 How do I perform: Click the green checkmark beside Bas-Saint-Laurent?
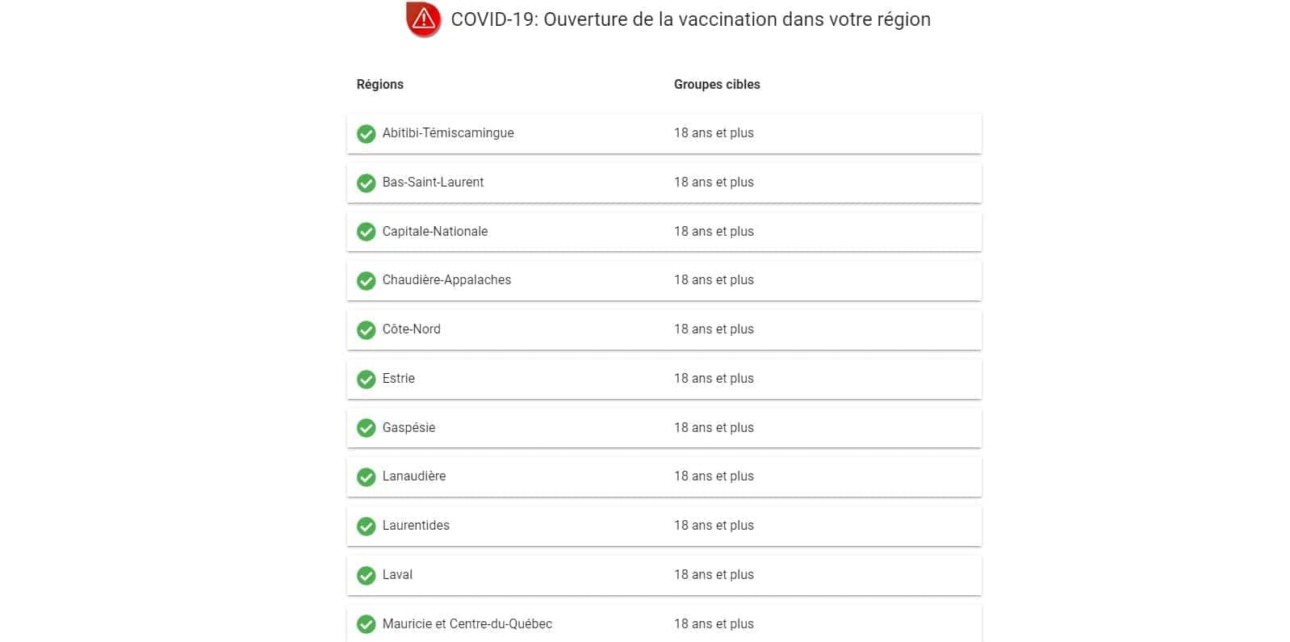(366, 183)
